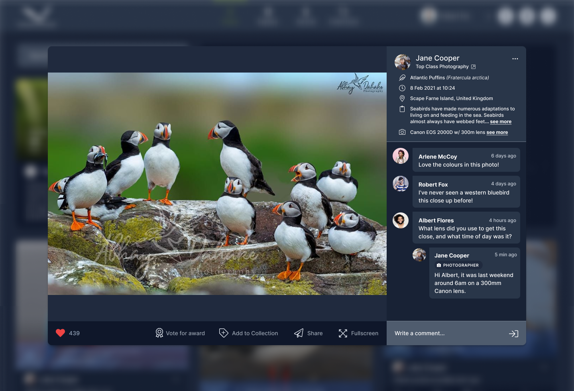Enter fullscreen using the fullscreen icon

pyautogui.click(x=343, y=333)
